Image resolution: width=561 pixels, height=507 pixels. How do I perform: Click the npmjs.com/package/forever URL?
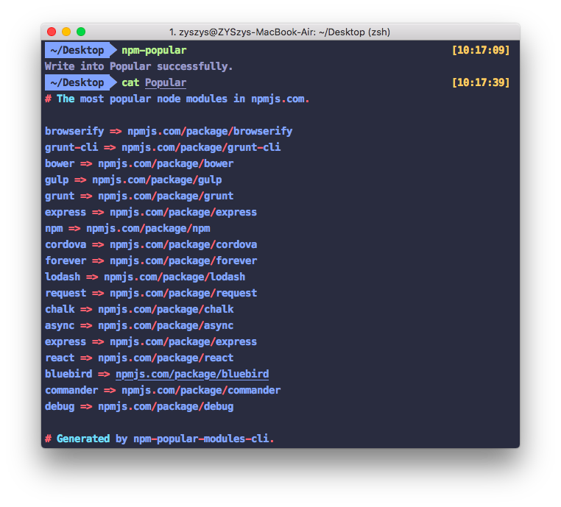183,260
